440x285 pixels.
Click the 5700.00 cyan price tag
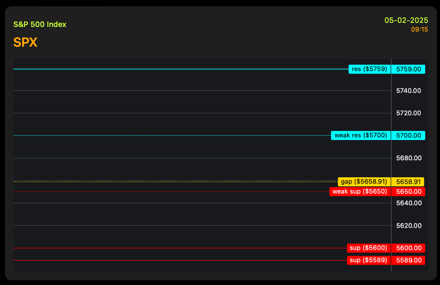pos(408,136)
